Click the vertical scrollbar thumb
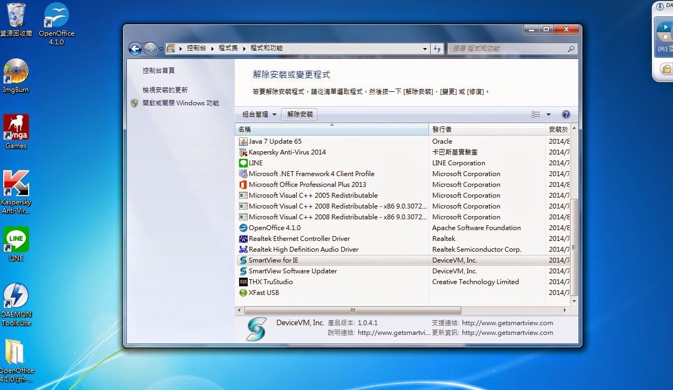 point(574,247)
